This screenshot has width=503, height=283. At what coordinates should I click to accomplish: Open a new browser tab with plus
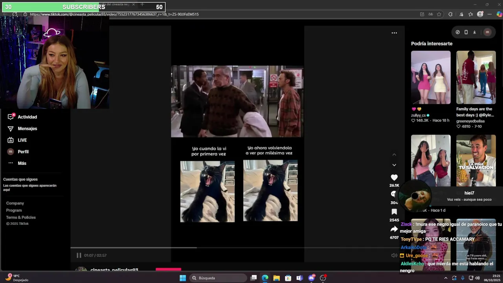pyautogui.click(x=142, y=4)
